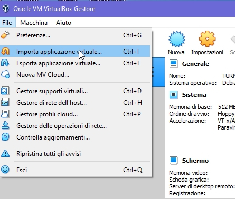
Task: Click the warning triangle icon
Action: tap(5, 153)
